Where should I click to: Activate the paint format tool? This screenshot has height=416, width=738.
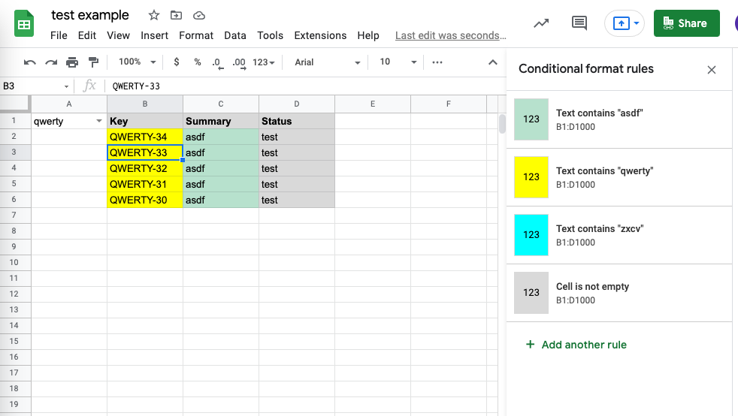click(94, 62)
